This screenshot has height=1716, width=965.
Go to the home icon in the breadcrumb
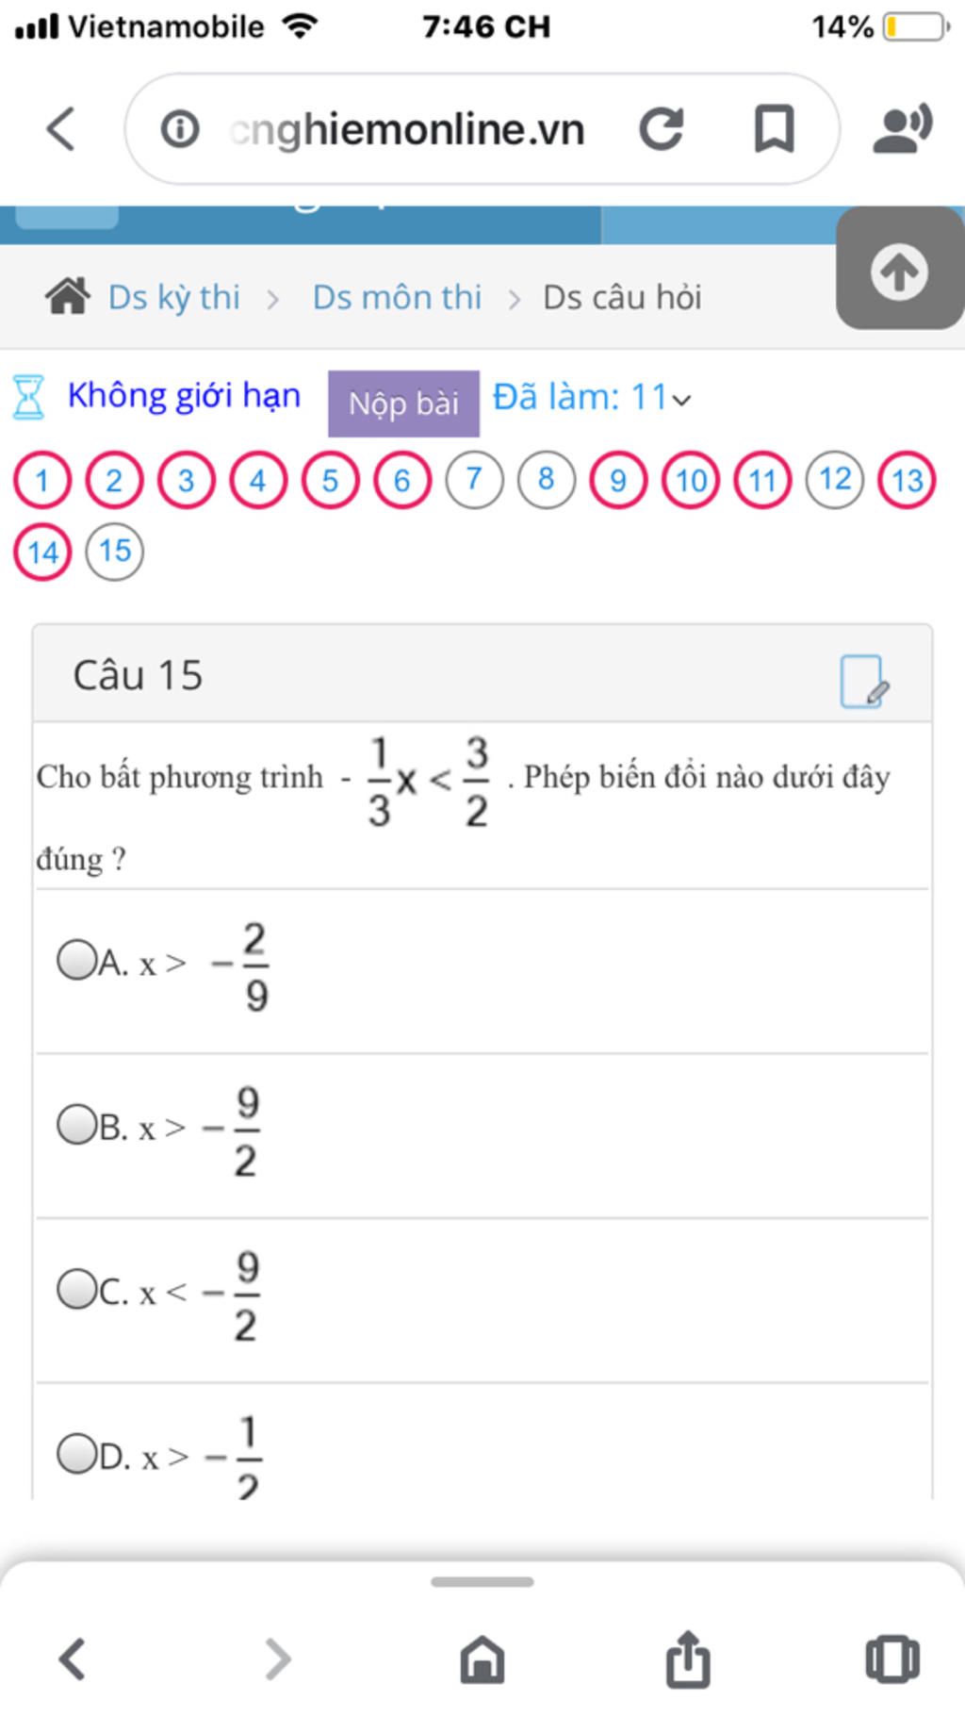(x=68, y=297)
